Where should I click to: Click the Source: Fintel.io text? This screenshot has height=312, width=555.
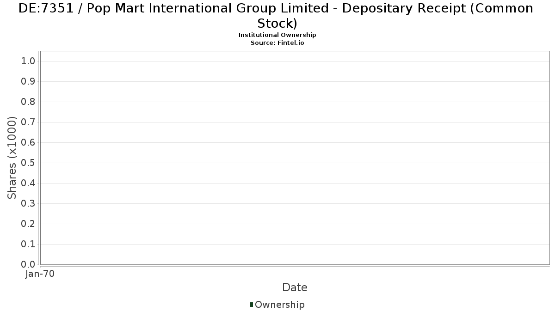[277, 43]
